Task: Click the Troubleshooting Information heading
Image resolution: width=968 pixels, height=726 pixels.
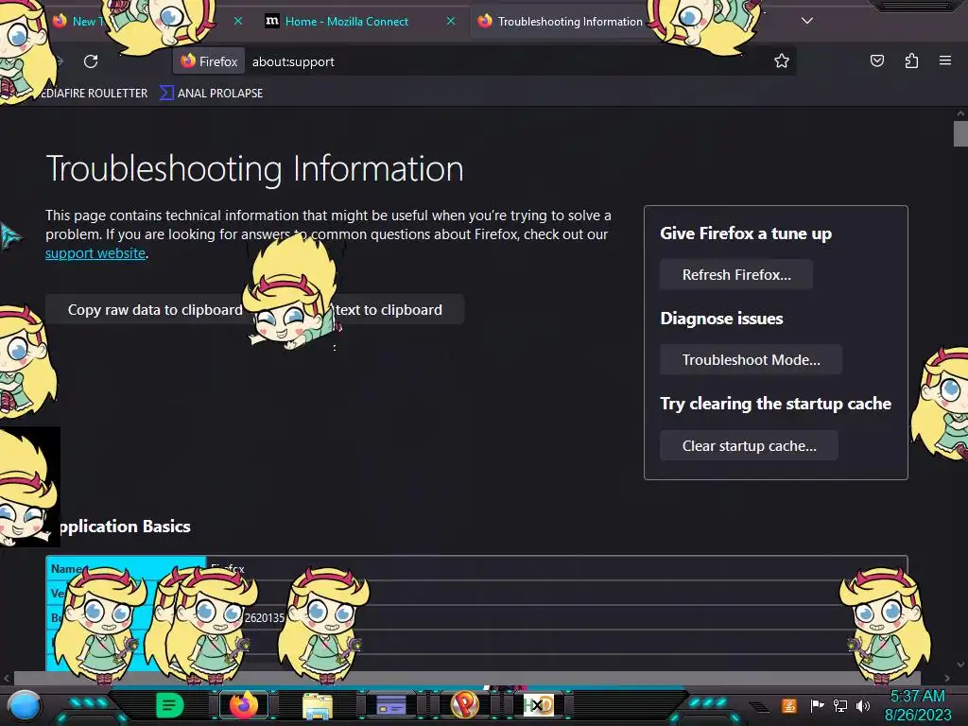Action: pyautogui.click(x=254, y=168)
